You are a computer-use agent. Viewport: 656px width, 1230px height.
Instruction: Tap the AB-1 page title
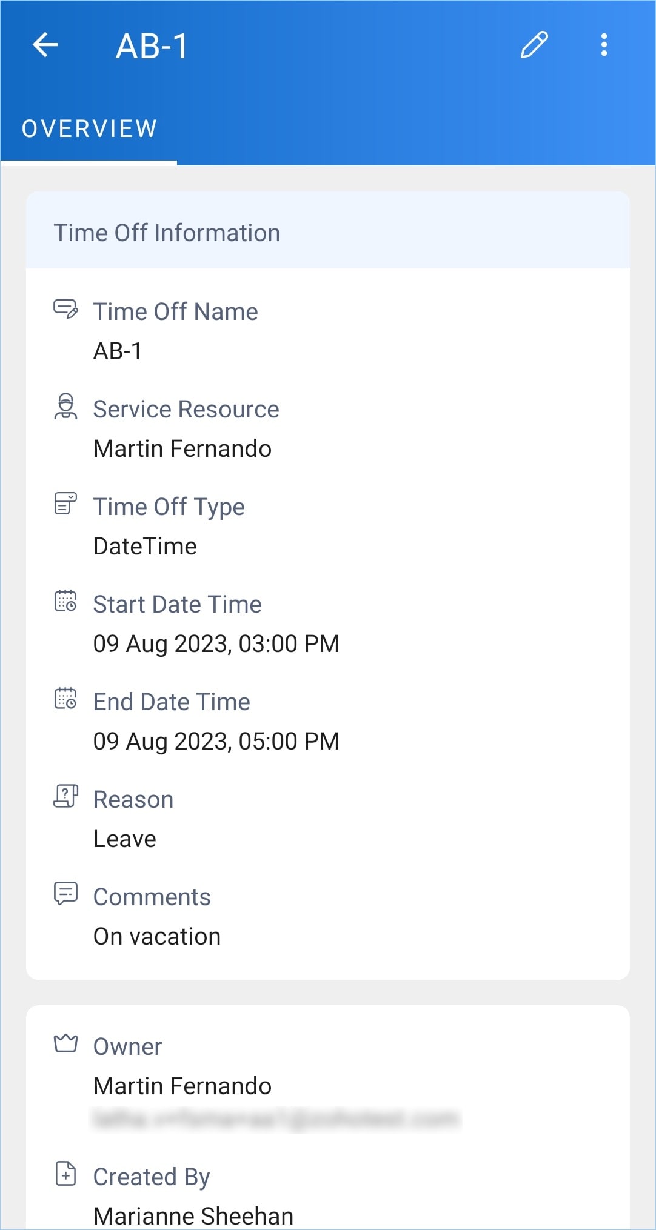tap(152, 47)
